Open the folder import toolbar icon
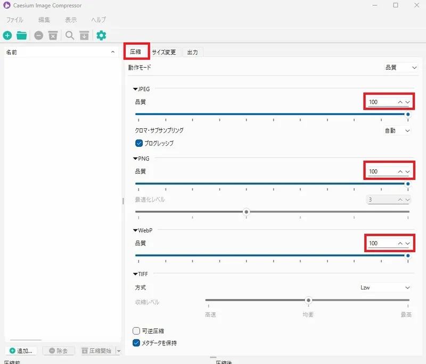This screenshot has width=426, height=364. click(x=21, y=36)
